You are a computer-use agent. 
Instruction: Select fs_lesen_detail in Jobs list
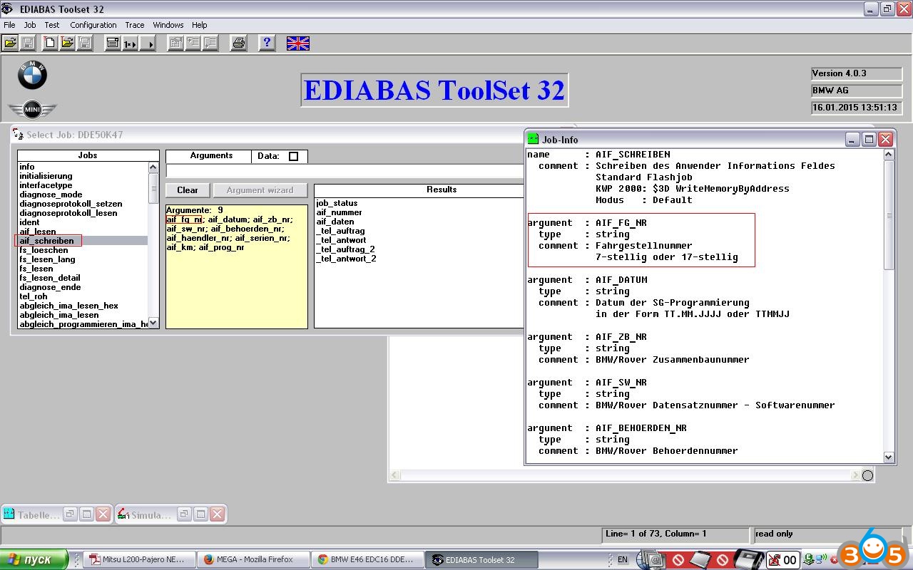50,278
